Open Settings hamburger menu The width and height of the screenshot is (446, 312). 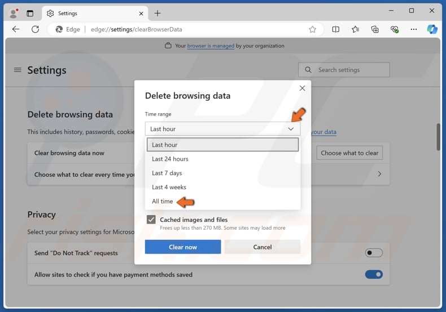[18, 70]
